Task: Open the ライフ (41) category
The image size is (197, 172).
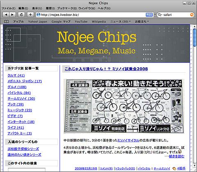Action: click(16, 128)
